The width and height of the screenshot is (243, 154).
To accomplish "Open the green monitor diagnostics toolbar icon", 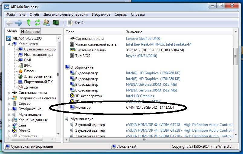I will pyautogui.click(x=56, y=23).
